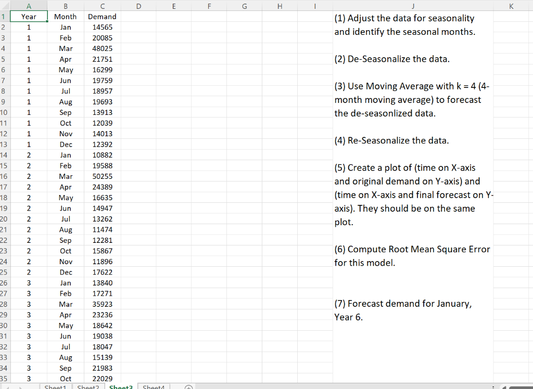Select row 1 by clicking its row header
Screen dimensions: 533x389
click(x=5, y=16)
